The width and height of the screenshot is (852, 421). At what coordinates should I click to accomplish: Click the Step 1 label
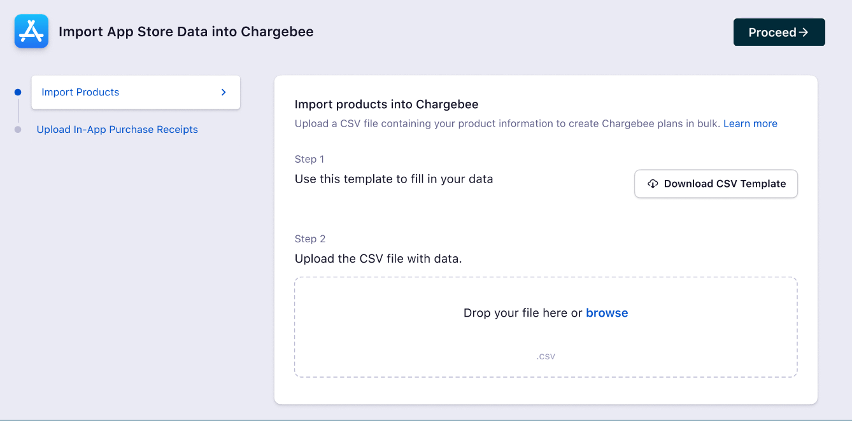[x=309, y=159]
